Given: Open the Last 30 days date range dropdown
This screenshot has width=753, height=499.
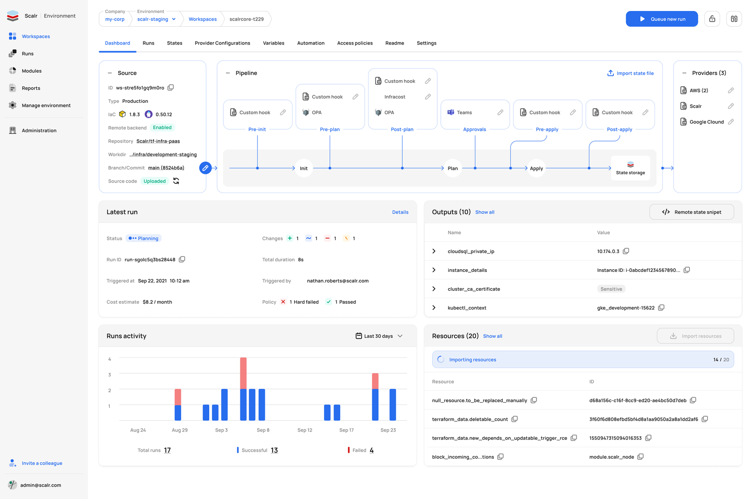Looking at the screenshot, I should click(379, 336).
